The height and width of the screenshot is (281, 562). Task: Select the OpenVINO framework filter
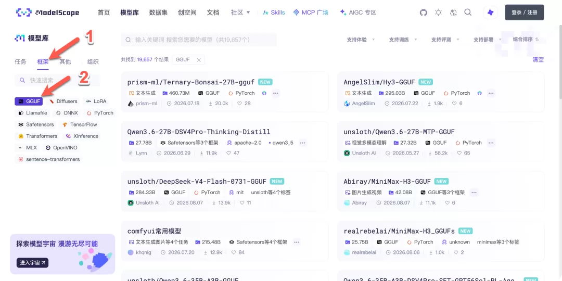pyautogui.click(x=61, y=148)
